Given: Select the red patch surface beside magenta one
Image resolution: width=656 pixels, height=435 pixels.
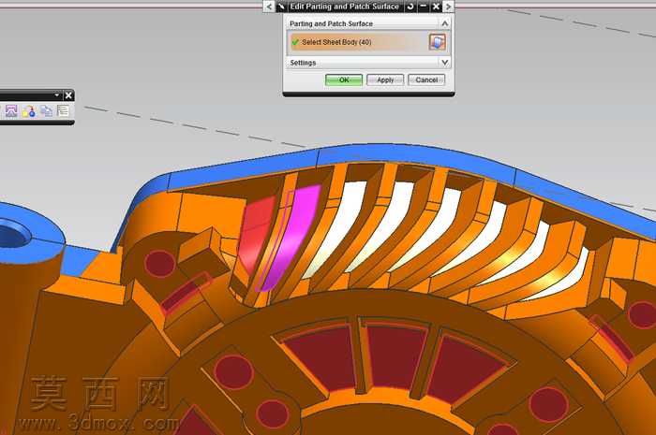Looking at the screenshot, I should click(x=256, y=234).
